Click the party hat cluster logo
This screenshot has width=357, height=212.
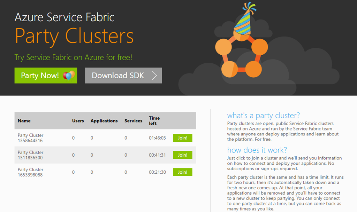click(x=241, y=40)
